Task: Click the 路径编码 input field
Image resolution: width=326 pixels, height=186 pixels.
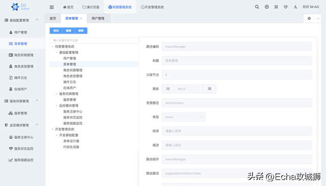Action: click(x=237, y=46)
